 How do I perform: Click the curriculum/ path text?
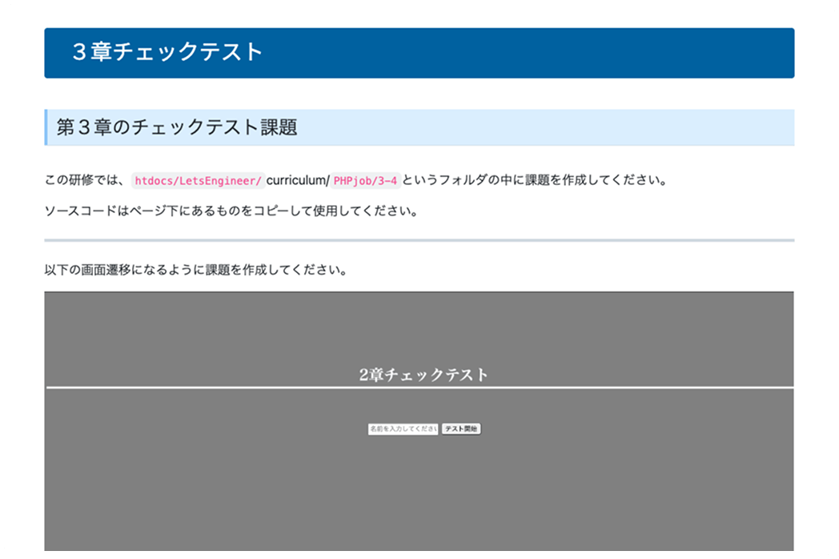pos(297,180)
